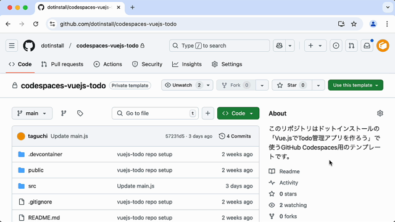Open commit hash 57231d5

pyautogui.click(x=175, y=136)
